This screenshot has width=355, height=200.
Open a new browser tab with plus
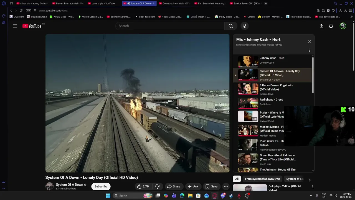coord(266,3)
